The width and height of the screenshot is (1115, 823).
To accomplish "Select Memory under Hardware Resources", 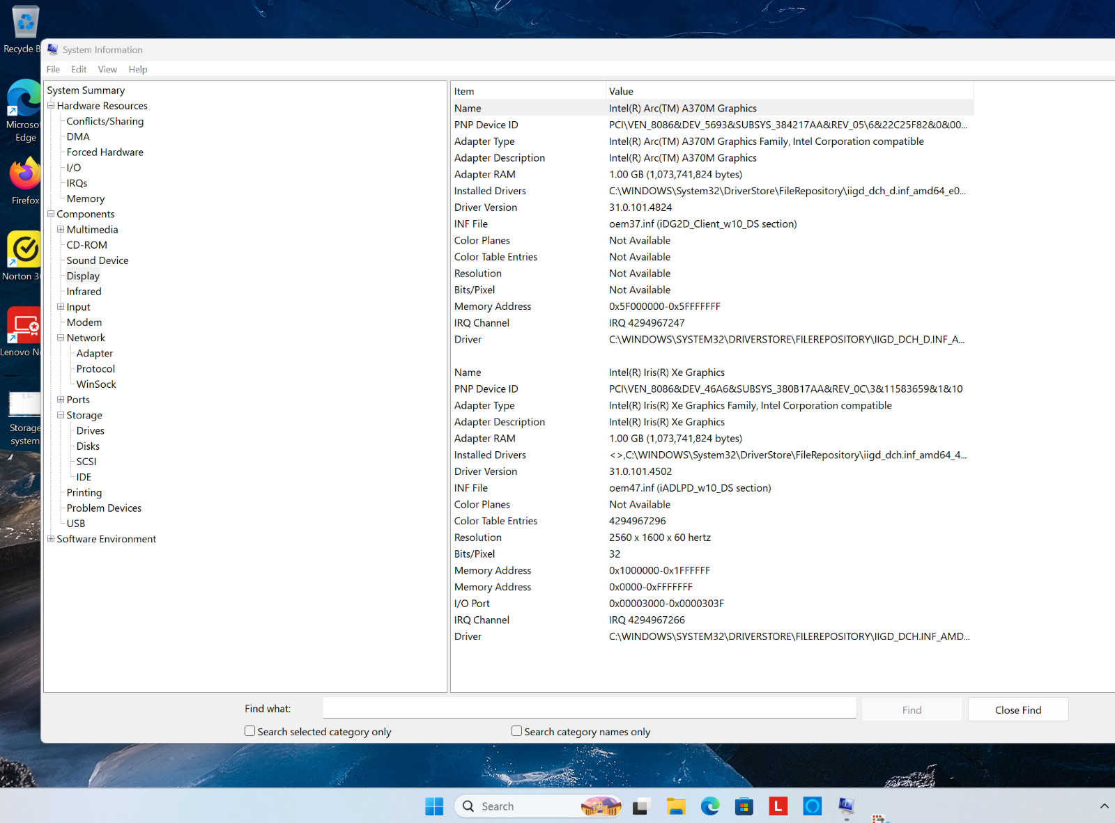I will [85, 198].
